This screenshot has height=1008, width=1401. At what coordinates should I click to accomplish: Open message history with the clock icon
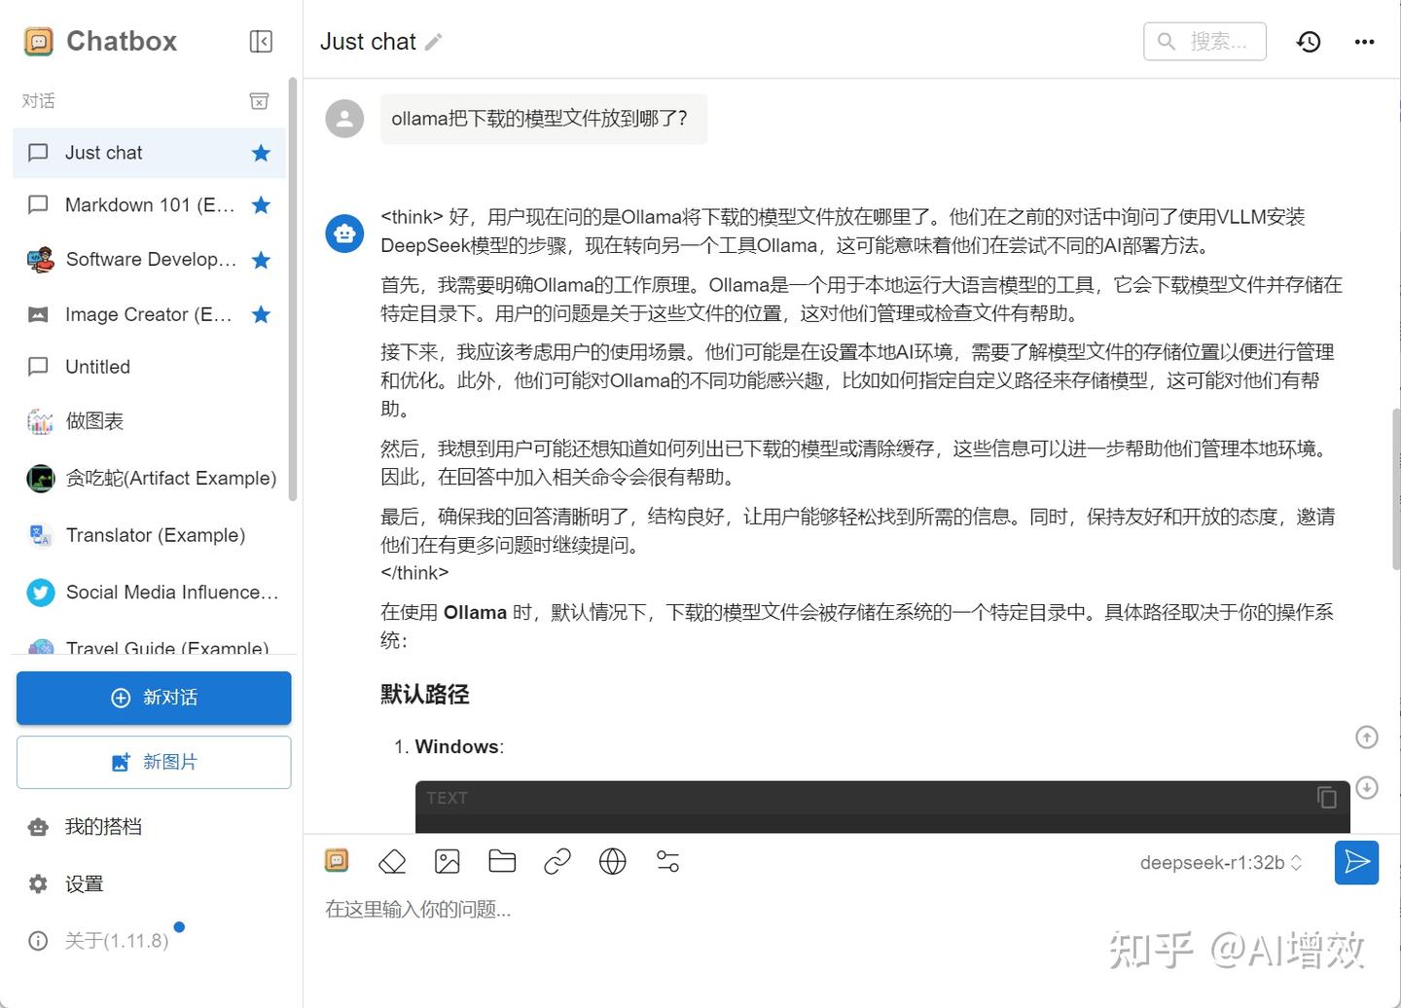tap(1309, 41)
